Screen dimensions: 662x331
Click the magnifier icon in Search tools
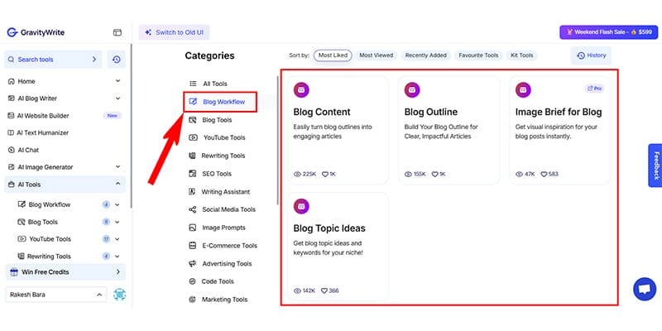[11, 60]
